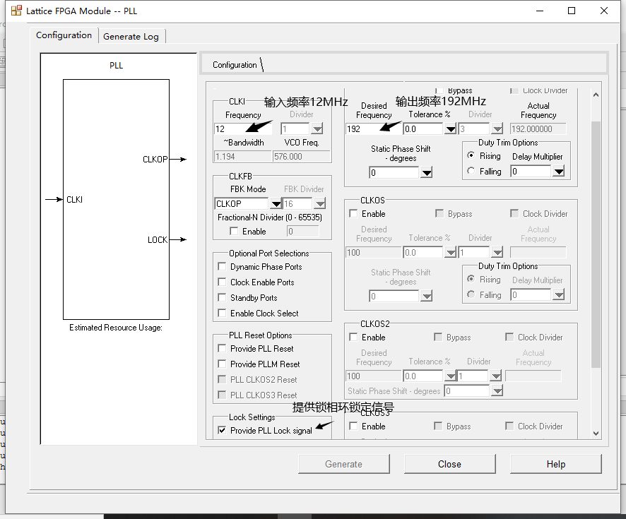Open the CLKI Divider dropdown

click(317, 129)
